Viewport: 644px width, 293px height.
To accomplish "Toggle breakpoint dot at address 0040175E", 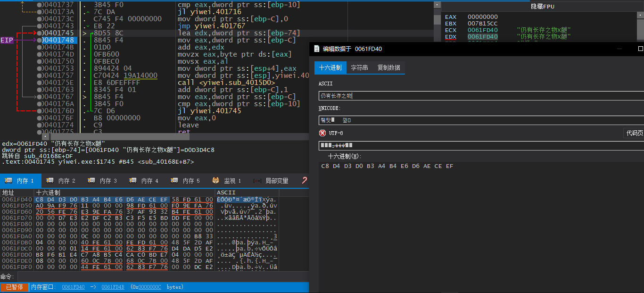I will [x=39, y=83].
